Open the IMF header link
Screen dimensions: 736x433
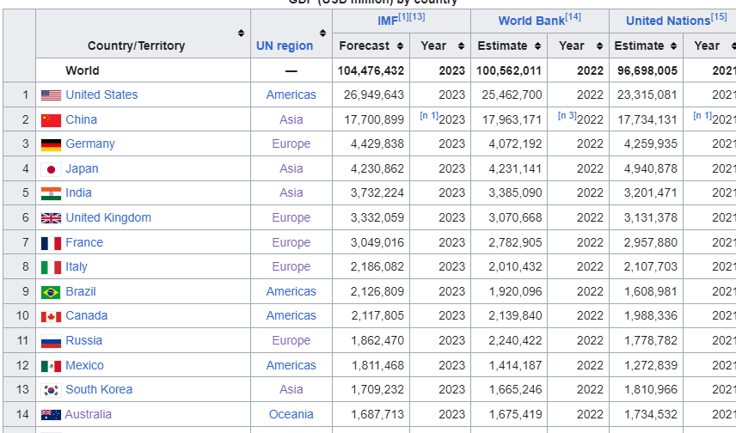pyautogui.click(x=388, y=21)
